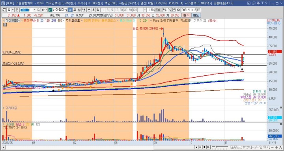Click the 거래대금 panel label
The height and width of the screenshot is (151, 284).
(11, 108)
